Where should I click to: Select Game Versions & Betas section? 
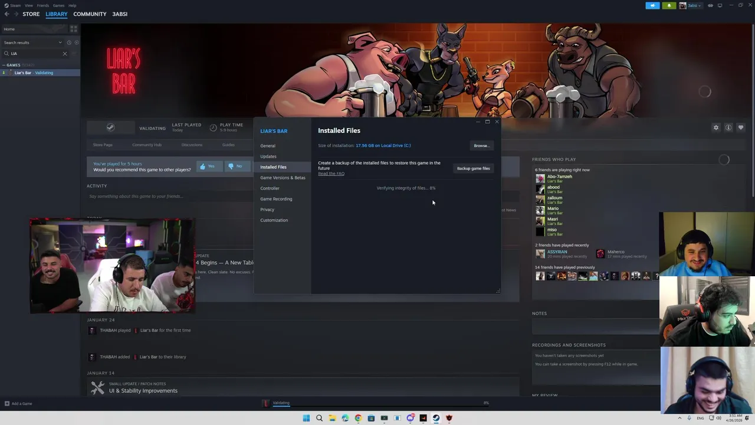coord(283,178)
